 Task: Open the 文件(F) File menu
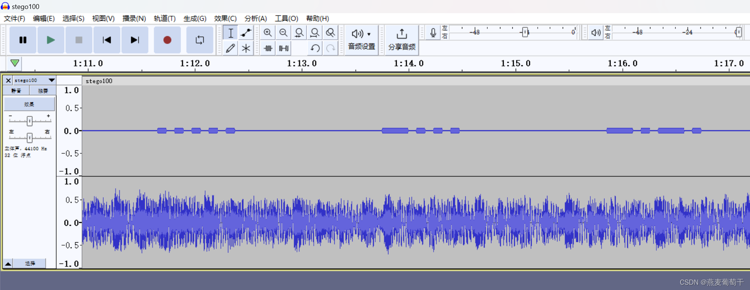tap(14, 18)
